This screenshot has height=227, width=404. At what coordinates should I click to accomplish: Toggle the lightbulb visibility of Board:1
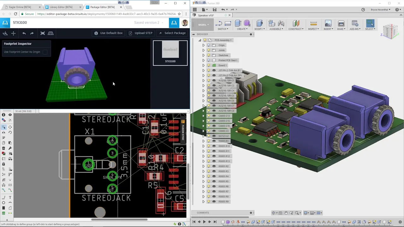[x=209, y=65]
